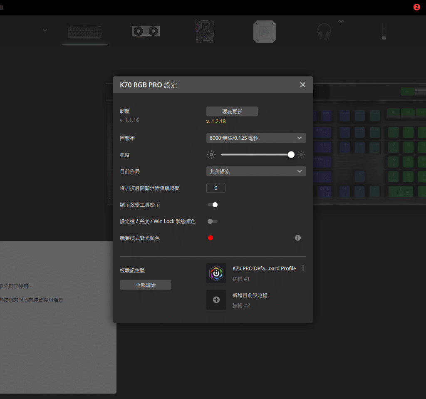The height and width of the screenshot is (399, 426).
Task: Open the 目前佈局 北美語系 dropdown
Action: [256, 171]
